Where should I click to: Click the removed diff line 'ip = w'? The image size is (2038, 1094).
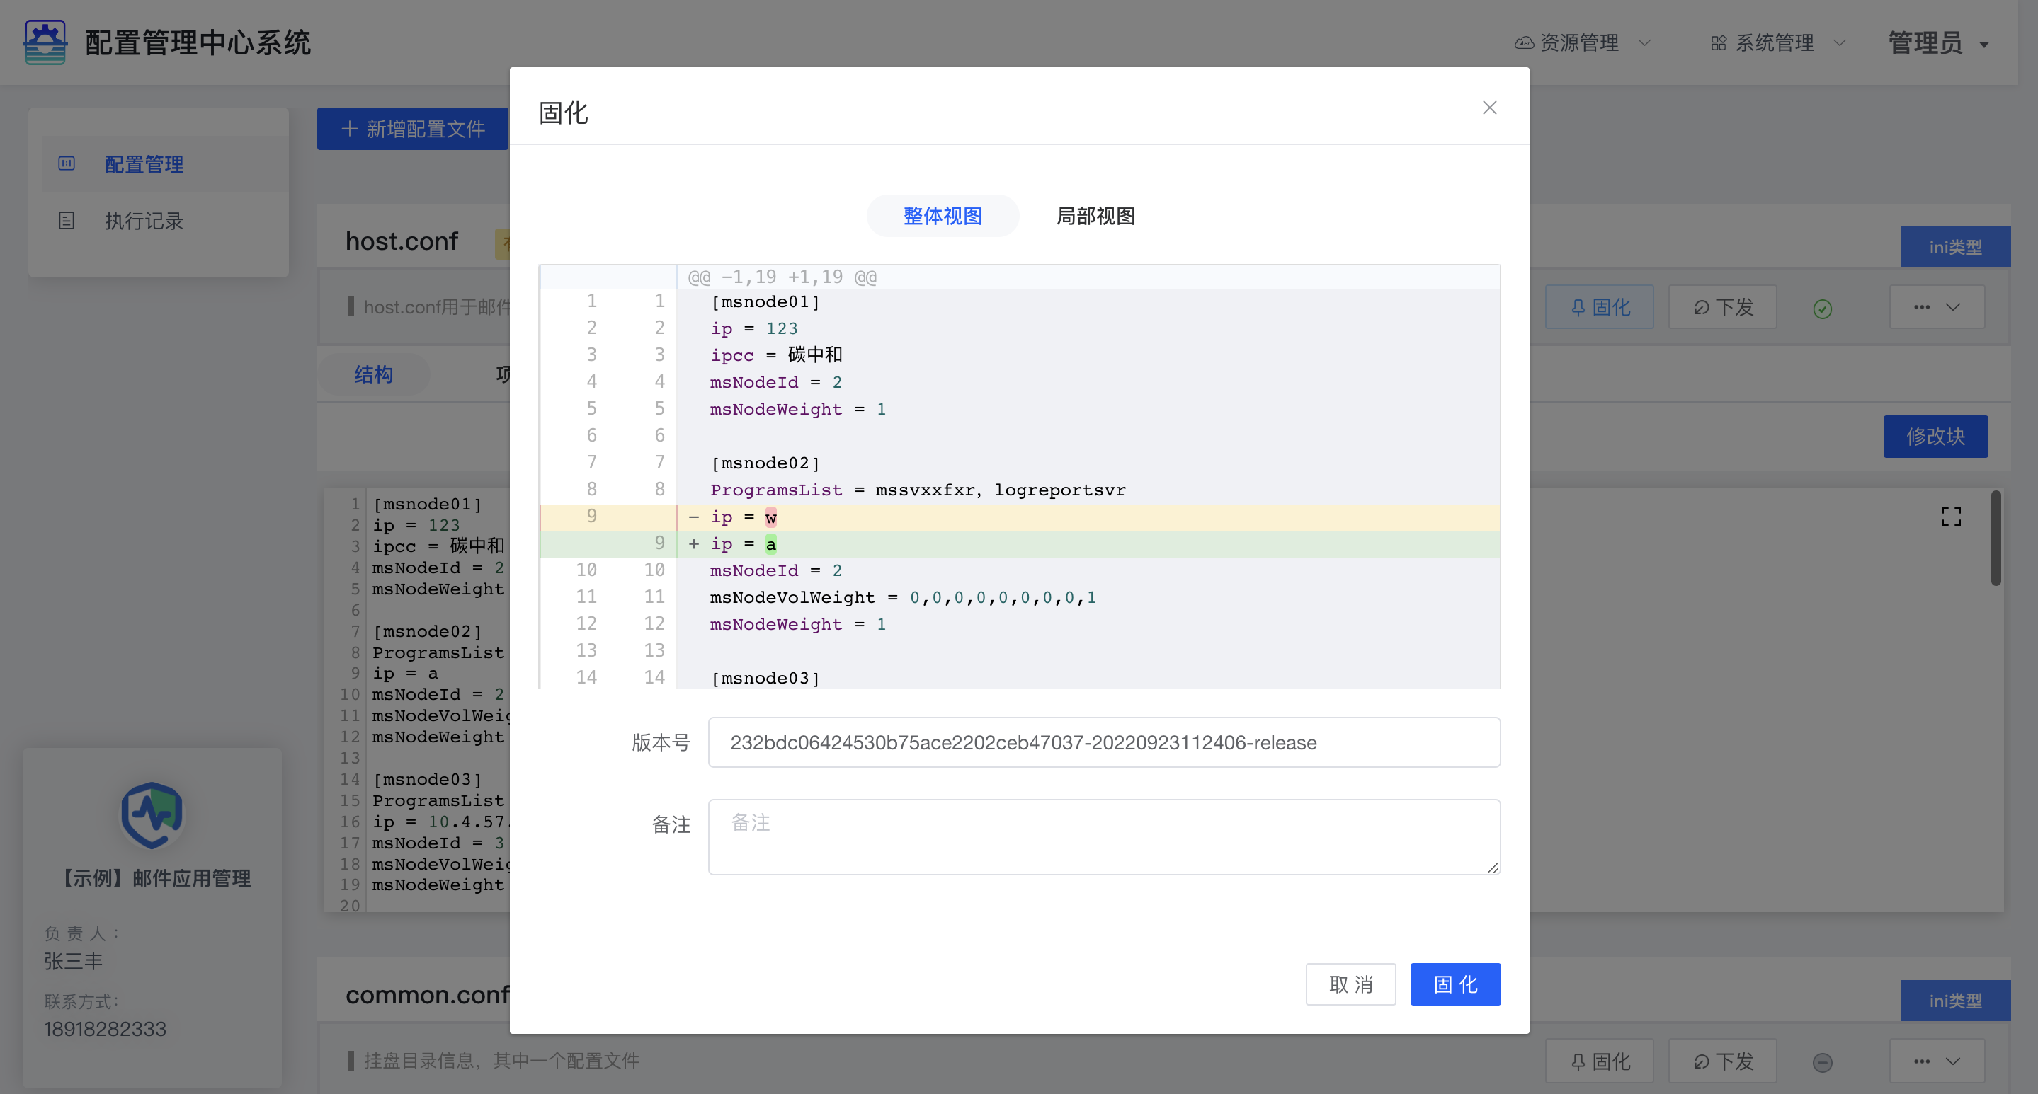(x=1019, y=517)
